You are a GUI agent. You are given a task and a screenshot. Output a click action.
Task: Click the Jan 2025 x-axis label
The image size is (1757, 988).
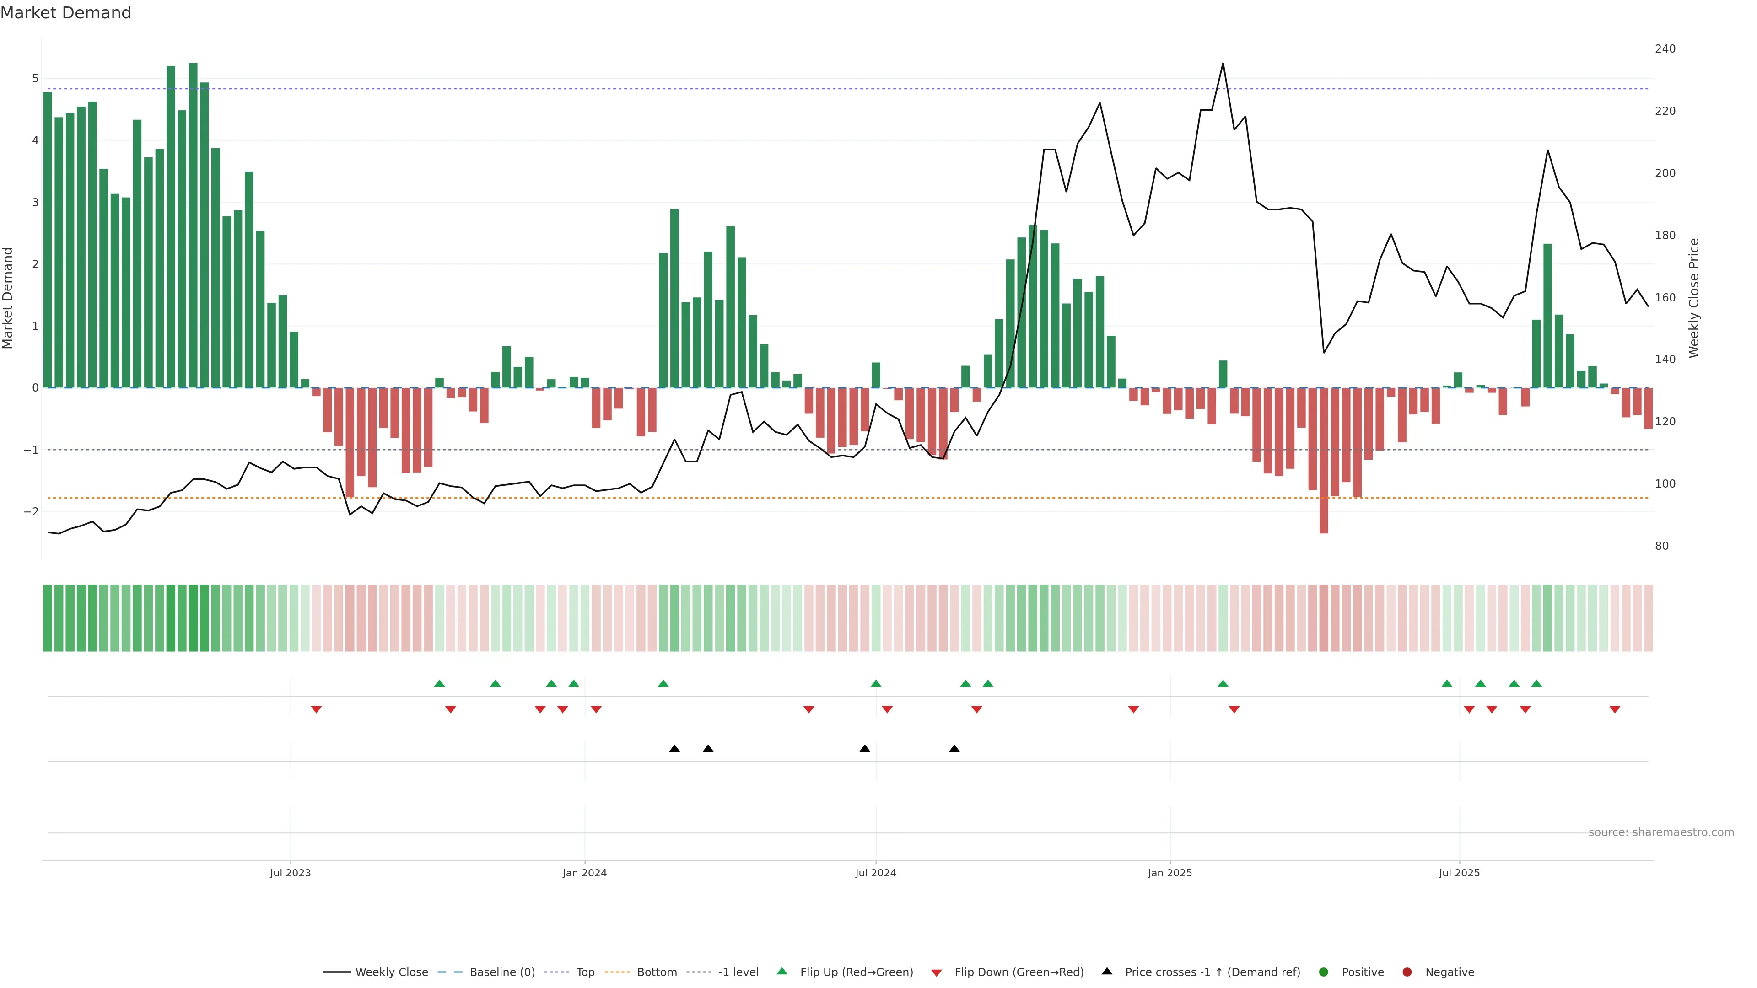pyautogui.click(x=1170, y=873)
